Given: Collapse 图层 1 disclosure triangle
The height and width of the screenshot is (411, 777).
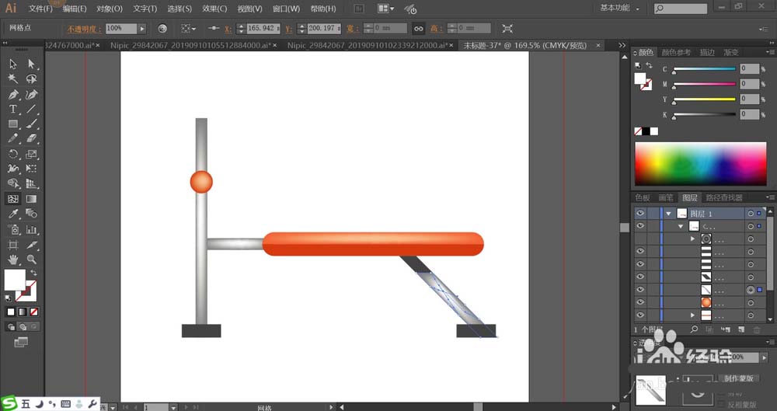Looking at the screenshot, I should coord(668,214).
